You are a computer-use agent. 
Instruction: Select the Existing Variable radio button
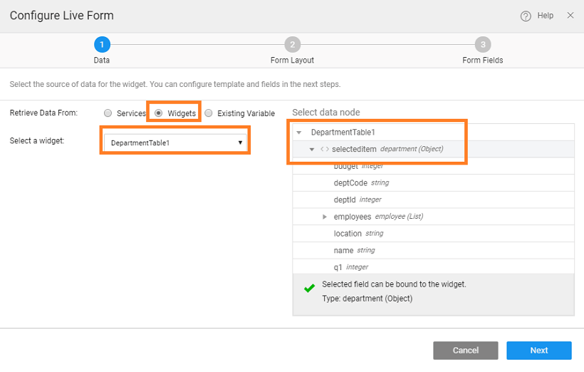tap(209, 113)
